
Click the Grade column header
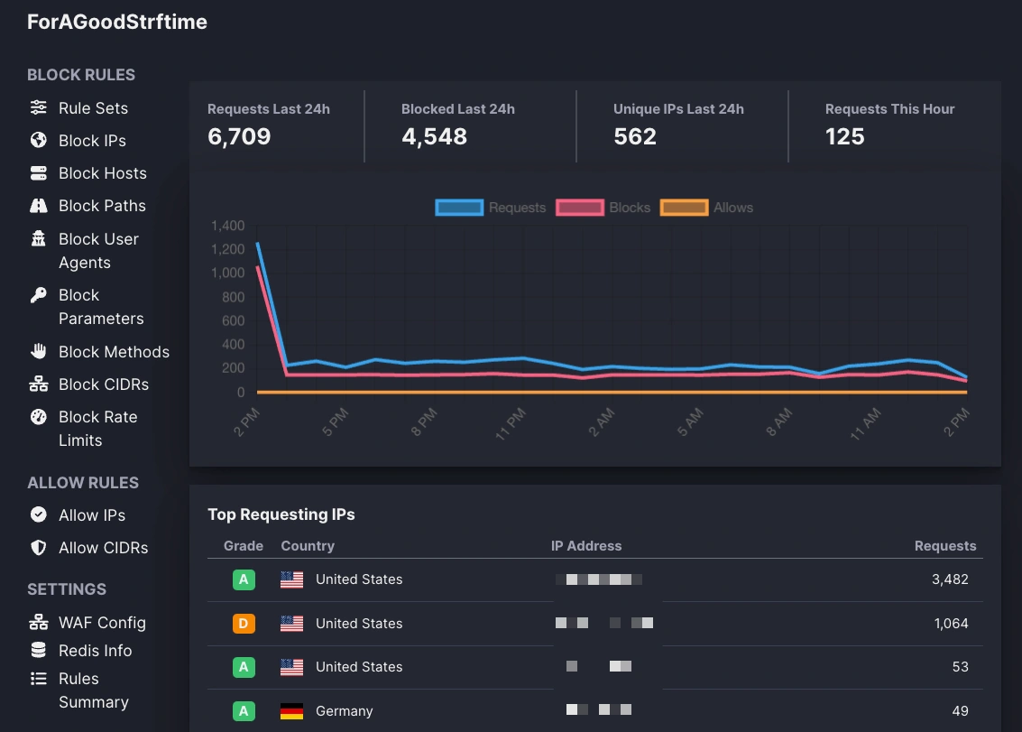tap(244, 546)
